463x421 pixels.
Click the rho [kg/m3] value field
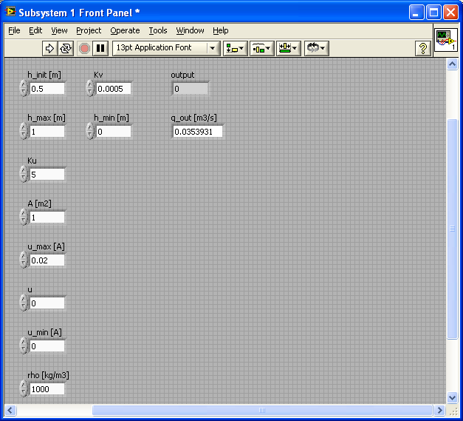[x=47, y=389]
